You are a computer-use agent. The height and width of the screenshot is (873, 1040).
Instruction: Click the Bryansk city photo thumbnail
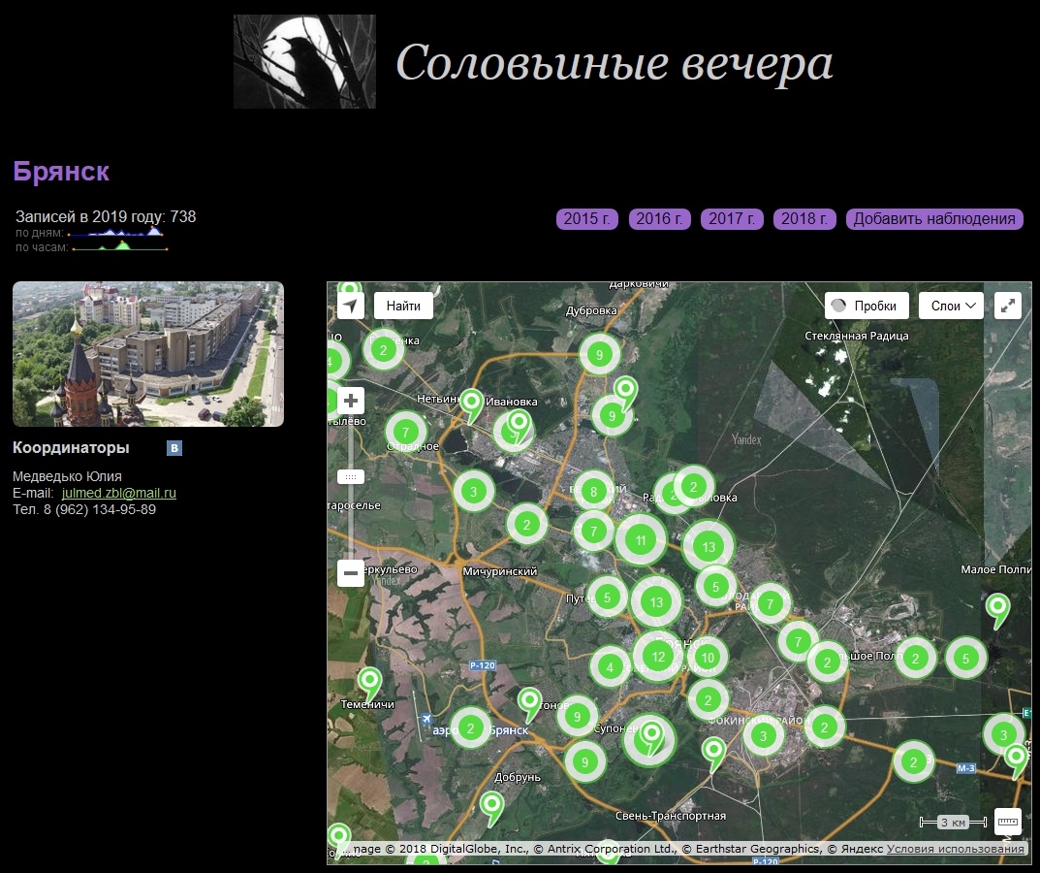(148, 354)
